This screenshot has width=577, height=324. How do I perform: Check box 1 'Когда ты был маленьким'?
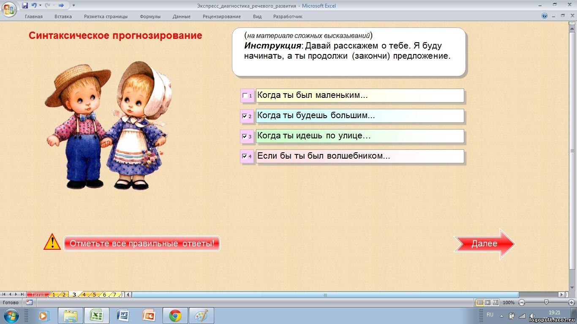[x=245, y=96]
